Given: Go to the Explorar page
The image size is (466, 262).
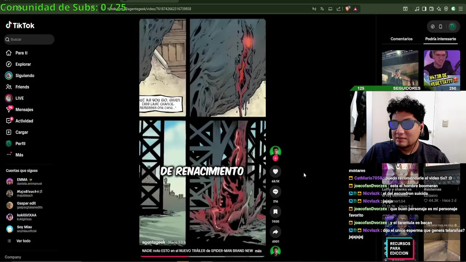Looking at the screenshot, I should click(23, 64).
